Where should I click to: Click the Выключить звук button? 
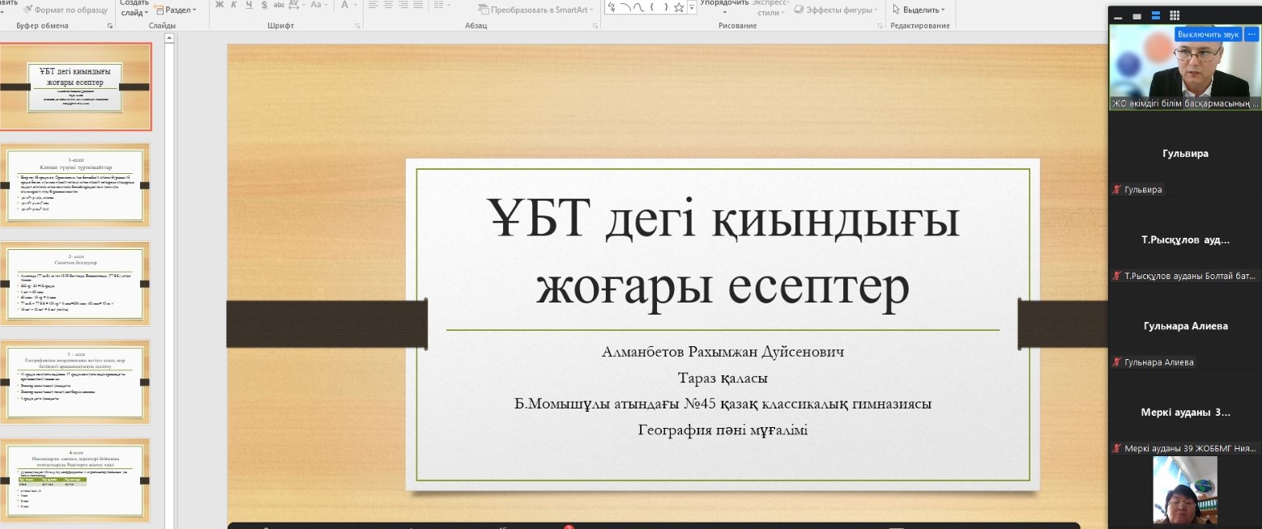(x=1208, y=34)
